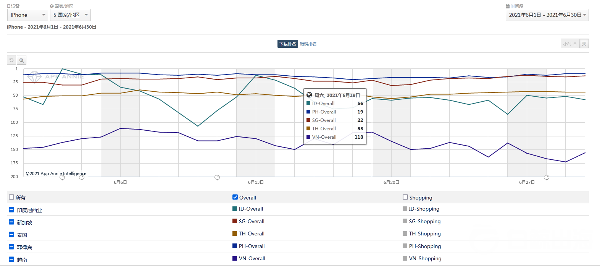Image resolution: width=600 pixels, height=266 pixels.
Task: Click the gray SG-Shopping legend square
Action: pos(405,221)
